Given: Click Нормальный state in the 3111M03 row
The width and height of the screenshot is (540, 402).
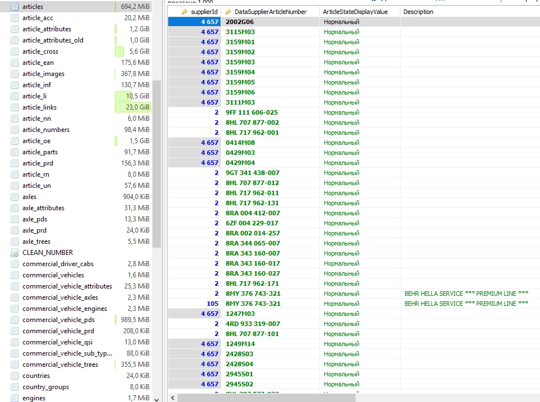Looking at the screenshot, I should [341, 102].
